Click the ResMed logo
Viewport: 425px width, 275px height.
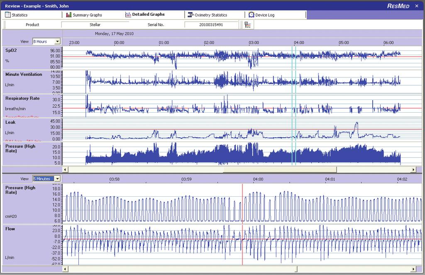coord(398,6)
